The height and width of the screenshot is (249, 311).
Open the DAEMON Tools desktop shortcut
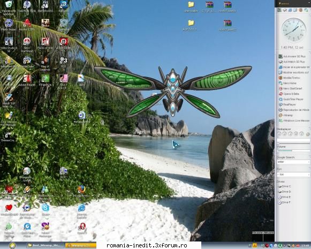[x=27, y=5]
